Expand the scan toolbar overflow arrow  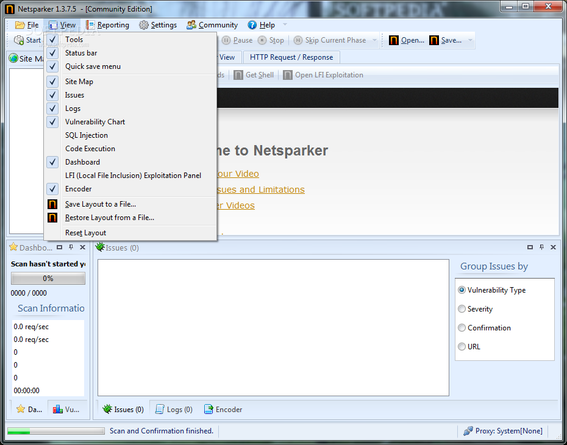[x=374, y=40]
